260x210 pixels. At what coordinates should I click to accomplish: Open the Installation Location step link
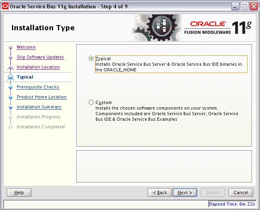click(x=38, y=67)
